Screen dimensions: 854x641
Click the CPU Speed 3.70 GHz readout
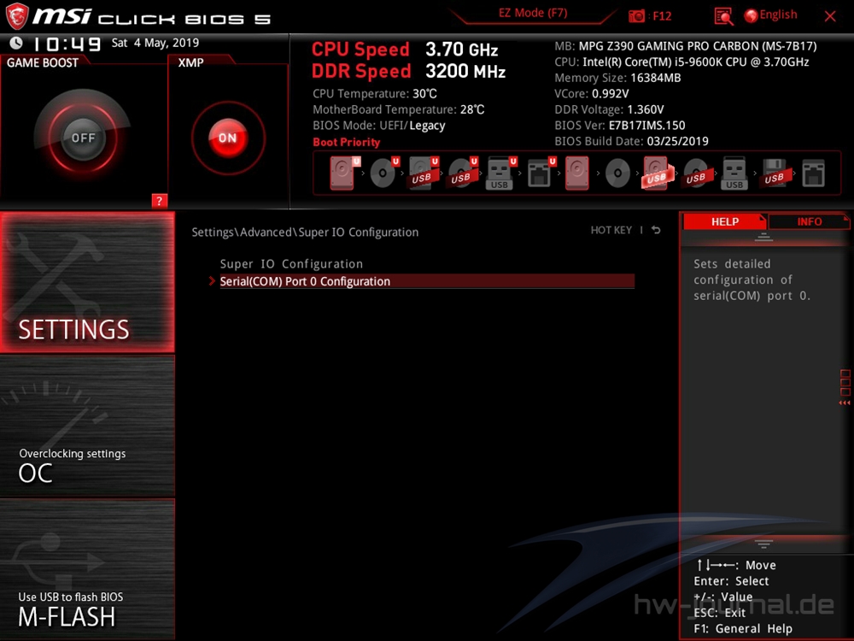tap(405, 50)
